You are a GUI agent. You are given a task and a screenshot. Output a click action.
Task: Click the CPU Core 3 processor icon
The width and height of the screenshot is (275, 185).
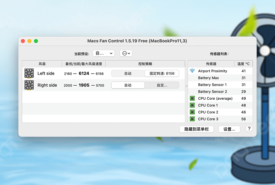click(x=192, y=119)
